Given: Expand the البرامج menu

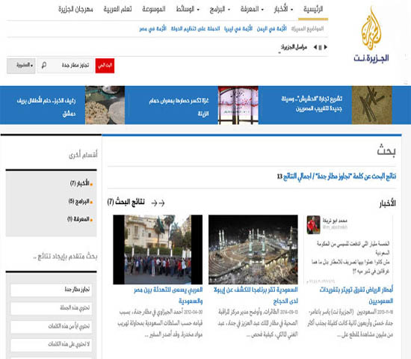Looking at the screenshot, I should [220, 9].
